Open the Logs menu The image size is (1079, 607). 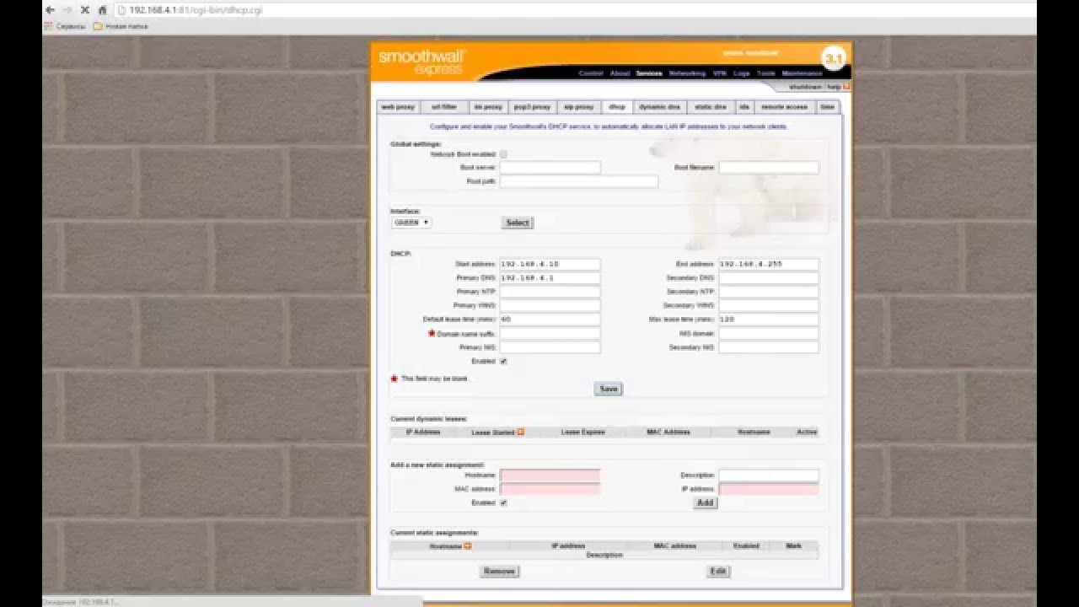pos(742,73)
